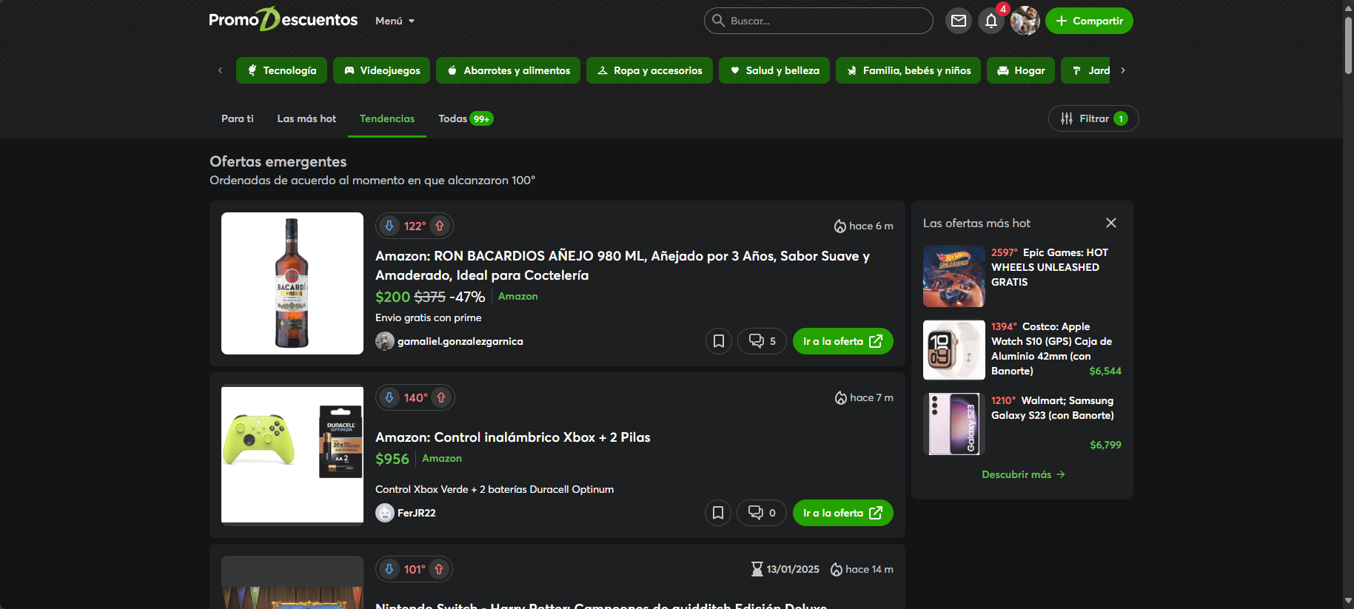Vote up the Bacardi rum deal
Image resolution: width=1354 pixels, height=609 pixels.
(440, 226)
